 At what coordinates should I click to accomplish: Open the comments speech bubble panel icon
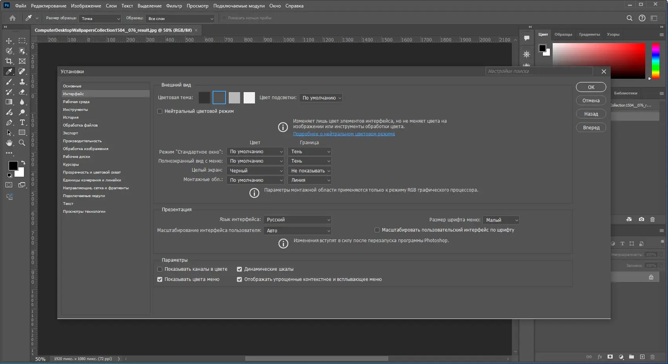pos(527,38)
